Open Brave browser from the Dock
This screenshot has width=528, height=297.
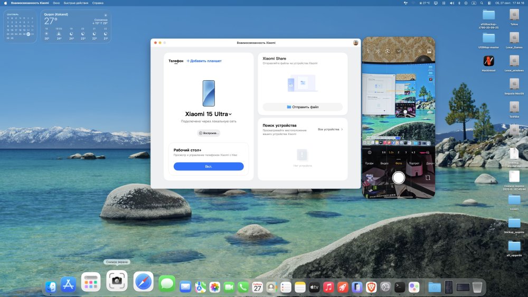[x=371, y=287]
